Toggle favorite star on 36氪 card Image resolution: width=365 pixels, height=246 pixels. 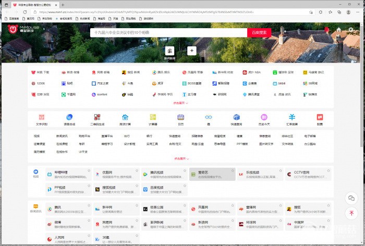[x=137, y=236]
